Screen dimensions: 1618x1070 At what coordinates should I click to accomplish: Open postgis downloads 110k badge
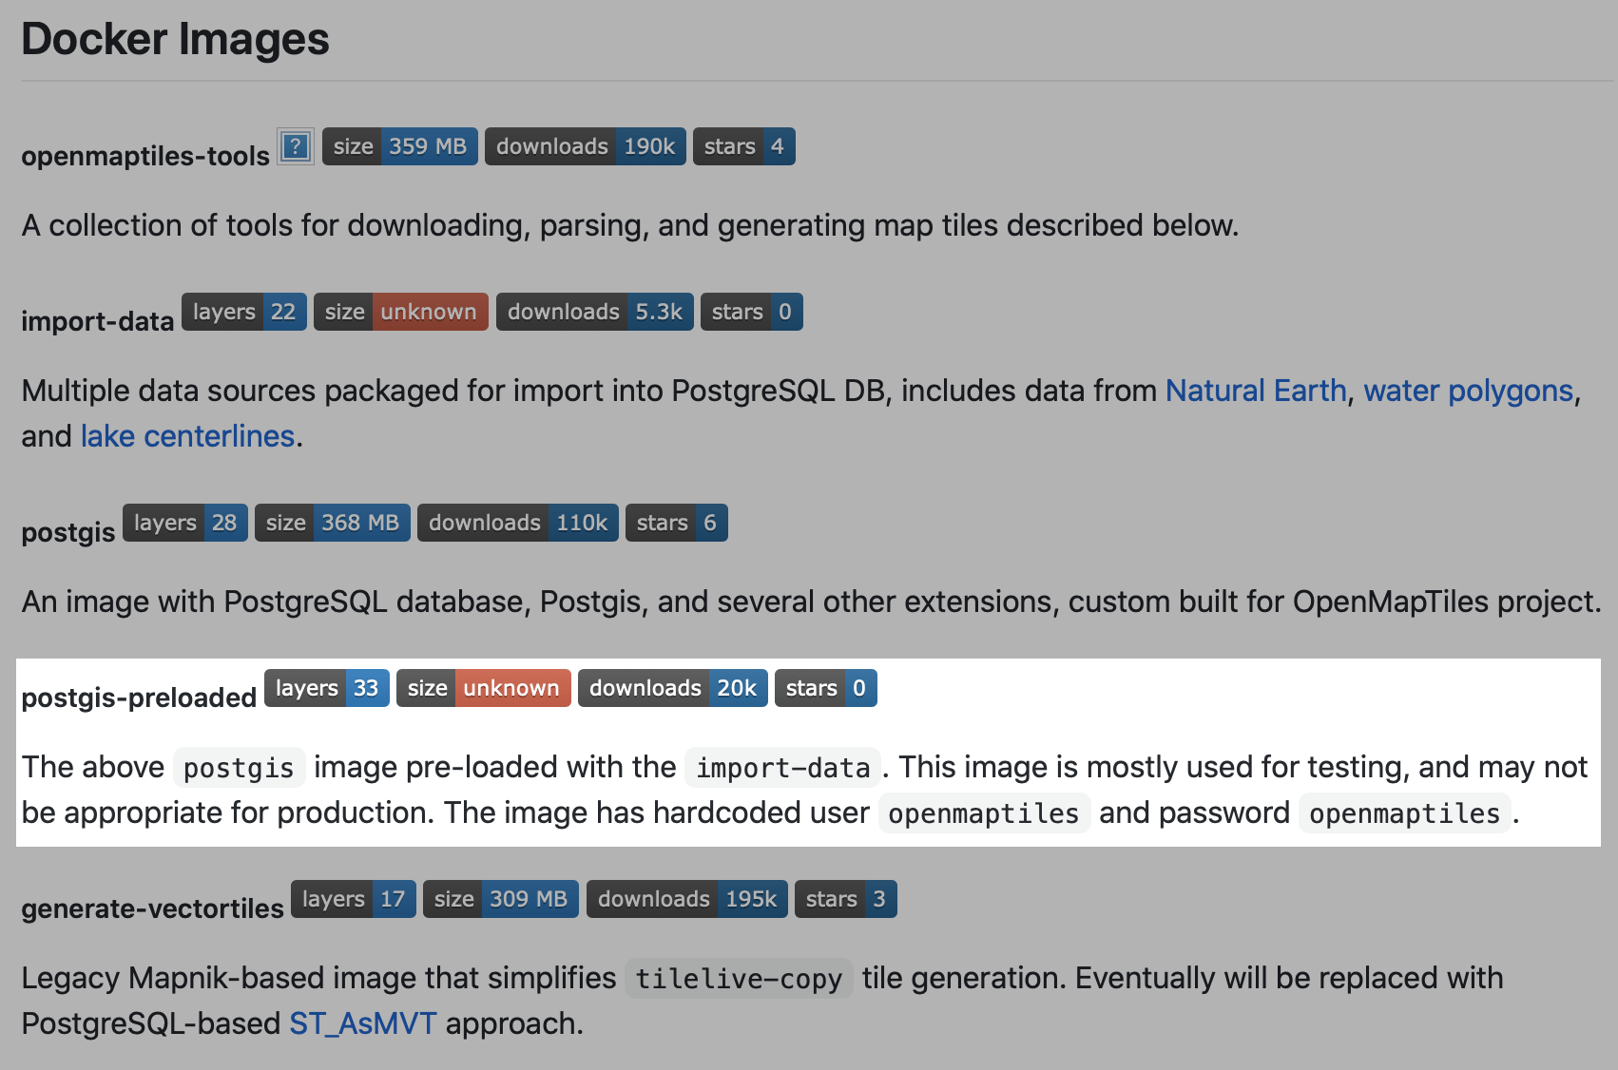(518, 523)
